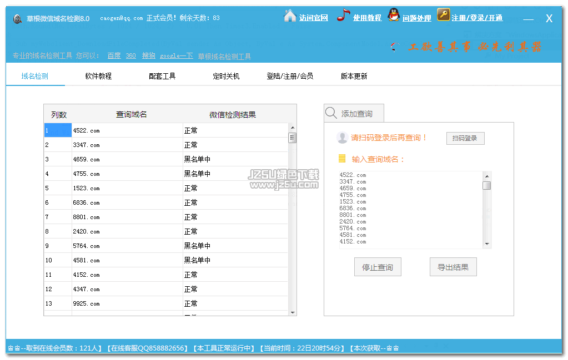Open the 配套工具 tab
The width and height of the screenshot is (568, 360).
coord(162,76)
